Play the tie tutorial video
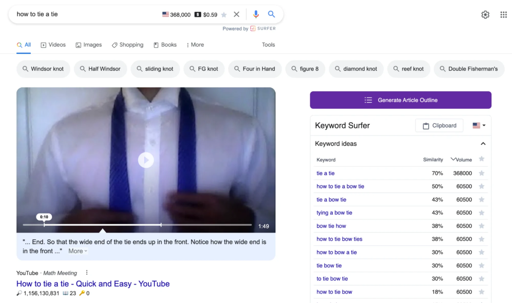The image size is (512, 303). [146, 160]
